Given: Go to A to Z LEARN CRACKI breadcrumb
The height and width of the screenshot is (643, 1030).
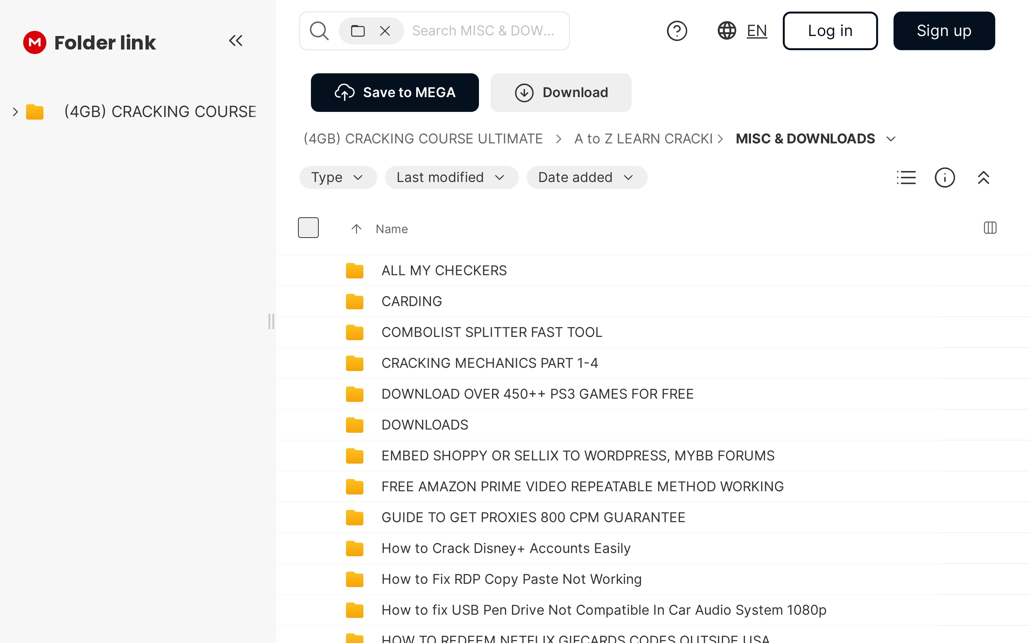Looking at the screenshot, I should [x=643, y=139].
